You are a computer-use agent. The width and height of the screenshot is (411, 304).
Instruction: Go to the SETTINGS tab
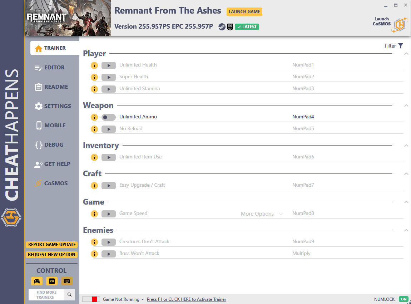tap(53, 106)
